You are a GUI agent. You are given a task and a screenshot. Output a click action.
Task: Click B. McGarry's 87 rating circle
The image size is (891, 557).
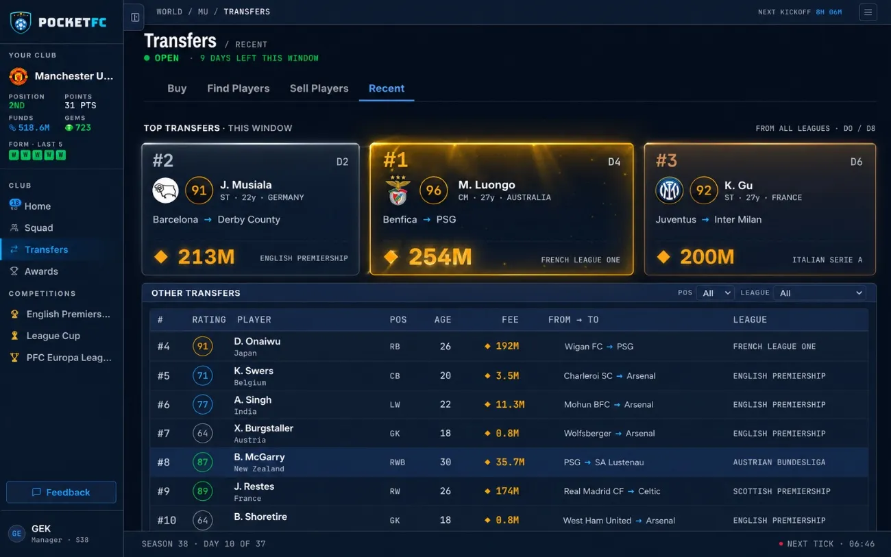[x=202, y=462]
